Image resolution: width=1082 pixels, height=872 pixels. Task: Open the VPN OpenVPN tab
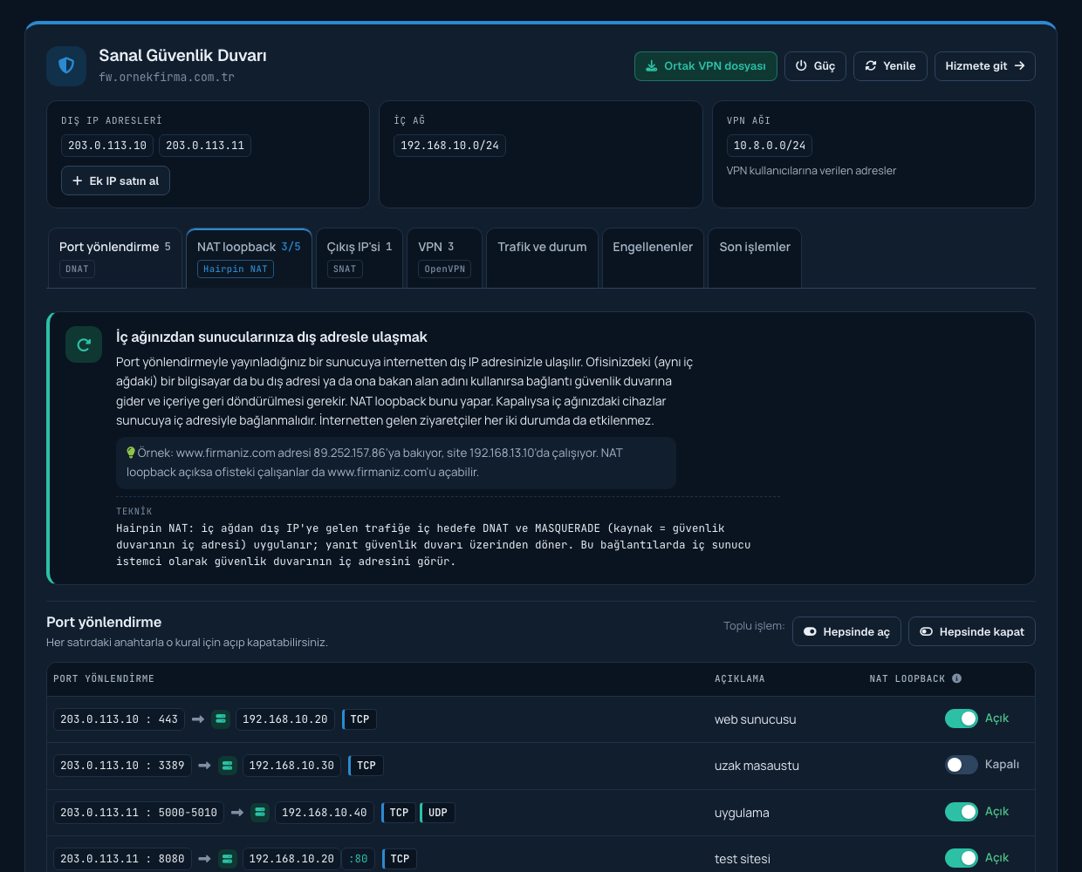point(444,258)
